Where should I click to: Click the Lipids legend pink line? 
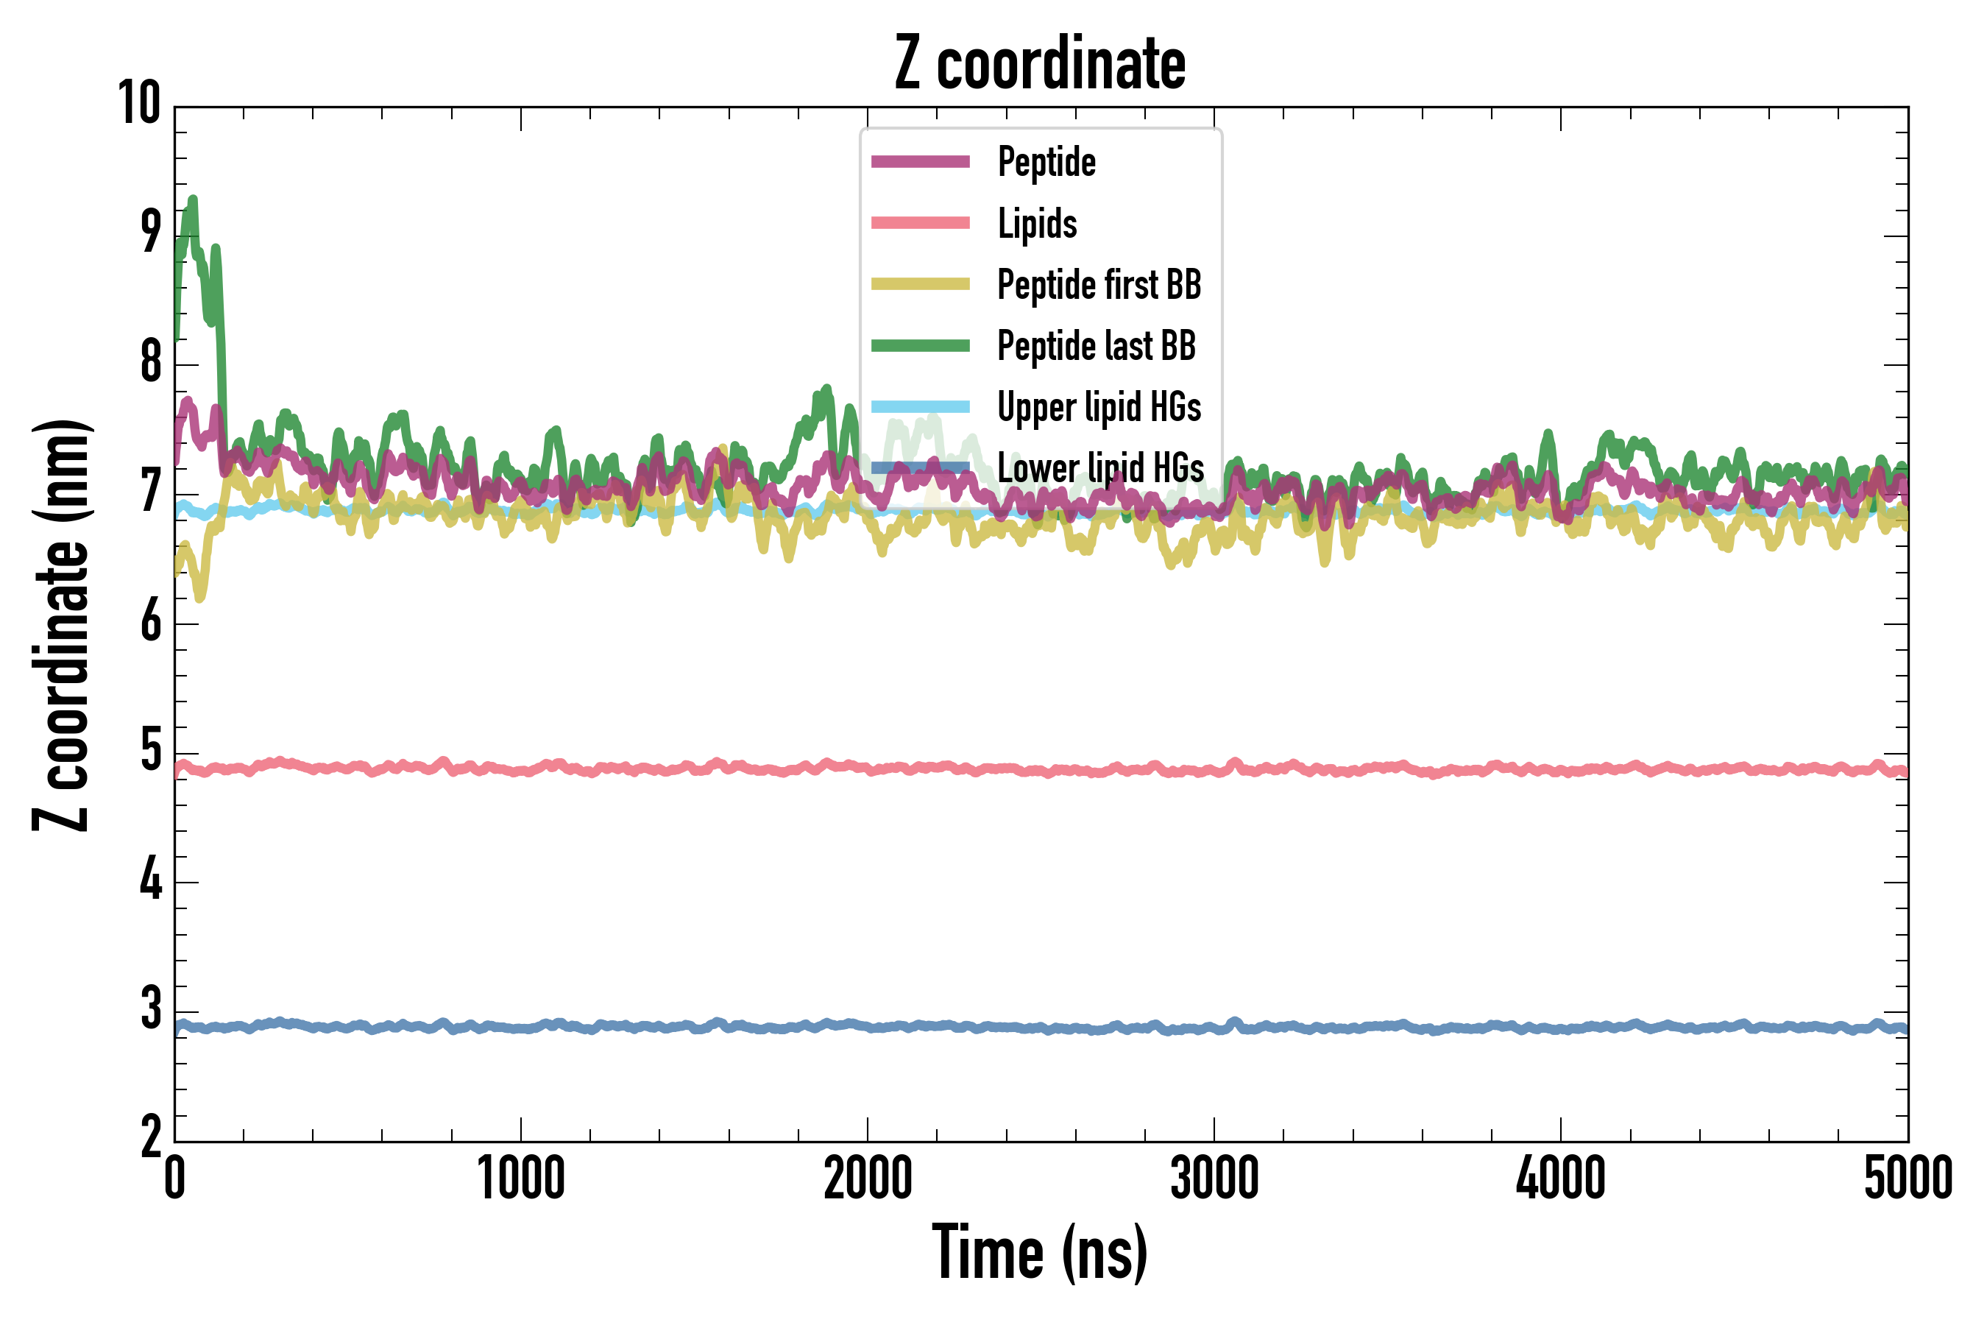click(x=920, y=223)
